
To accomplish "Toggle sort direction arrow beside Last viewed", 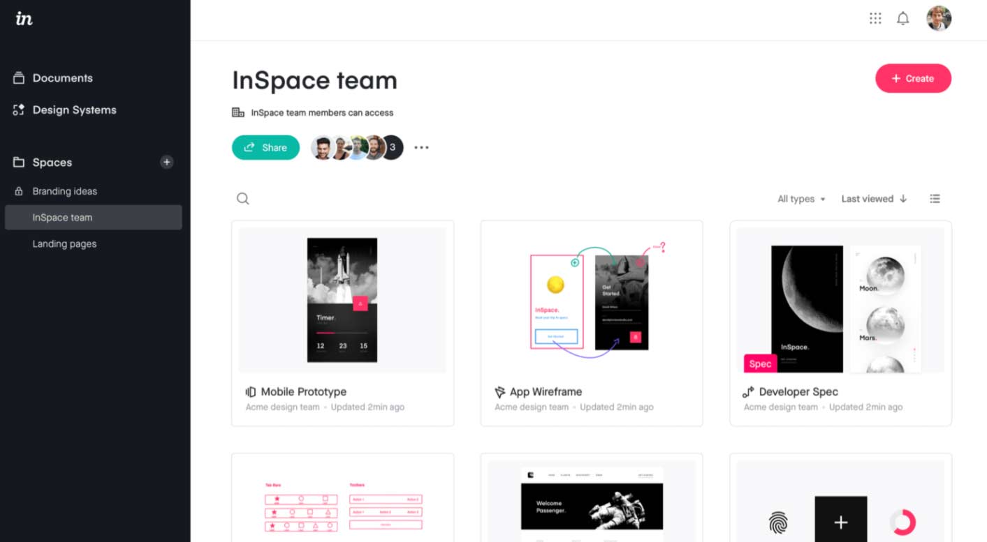I will click(x=905, y=199).
